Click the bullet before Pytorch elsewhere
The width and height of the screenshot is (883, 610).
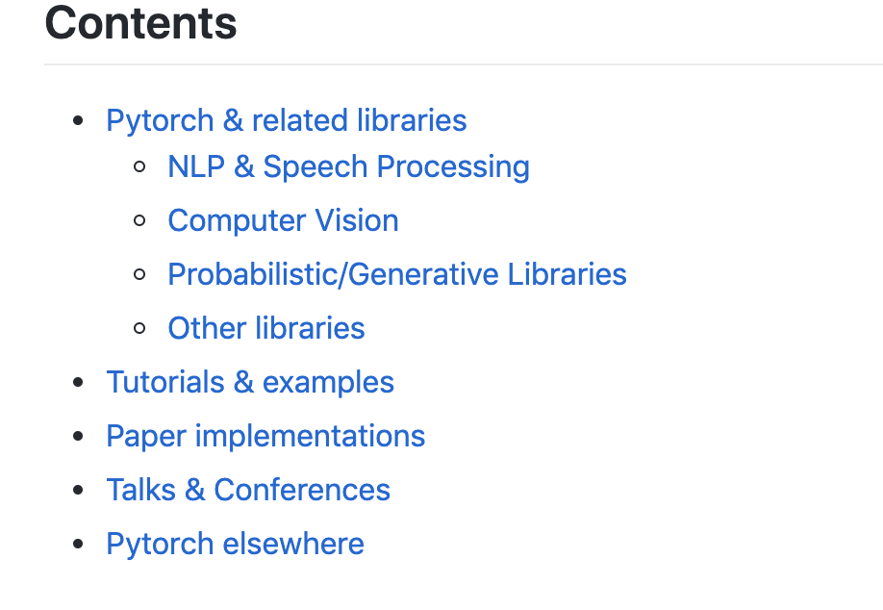pos(79,545)
